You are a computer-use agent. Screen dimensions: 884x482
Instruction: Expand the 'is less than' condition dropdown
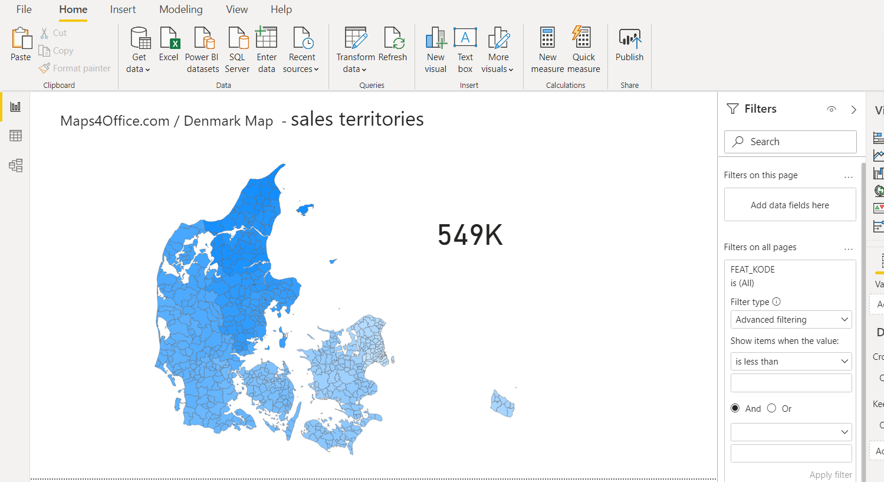click(791, 362)
